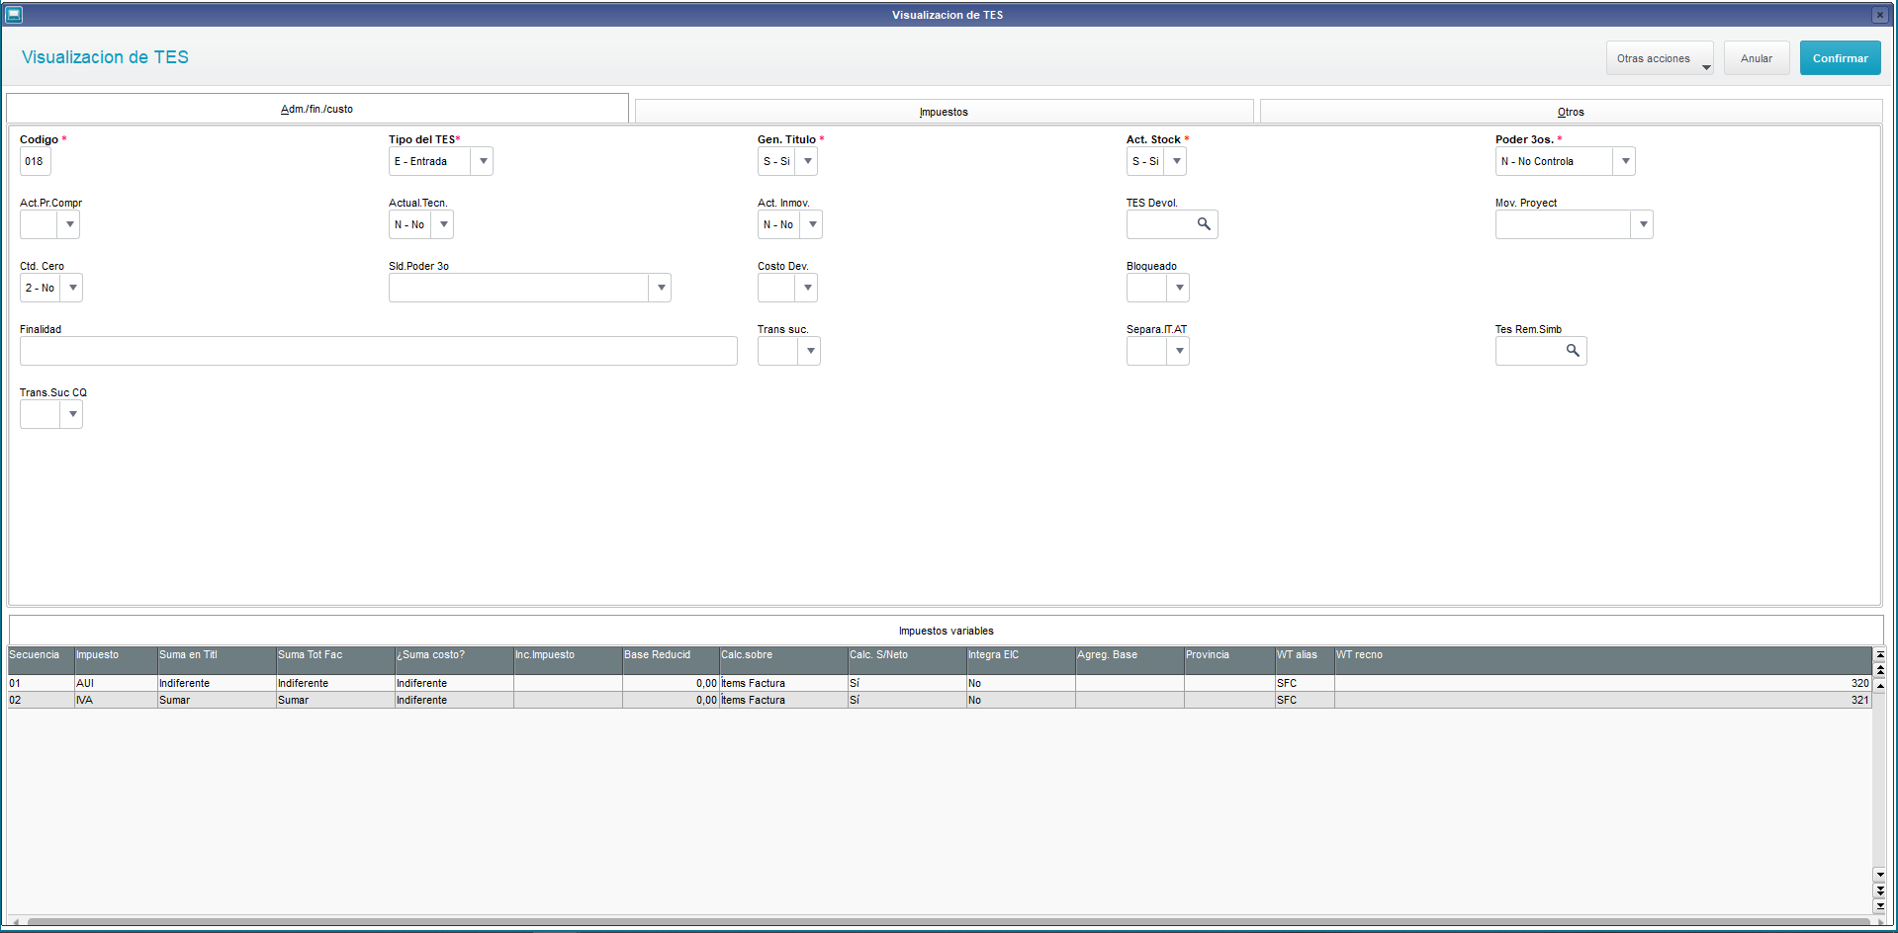Select the AUI impuesto cell

coord(116,683)
